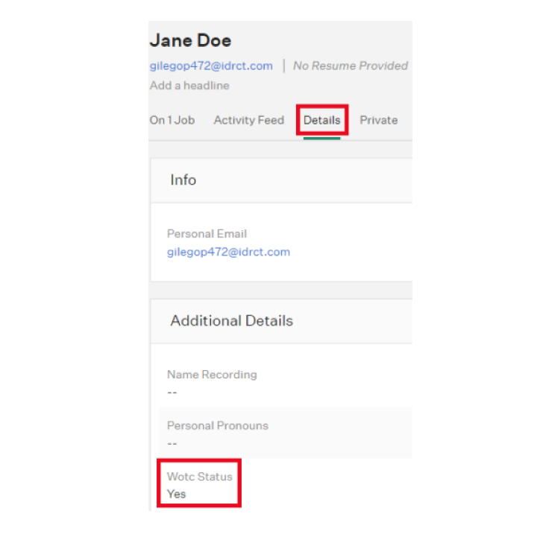This screenshot has height=537, width=537.
Task: Click the Info section header
Action: (183, 180)
